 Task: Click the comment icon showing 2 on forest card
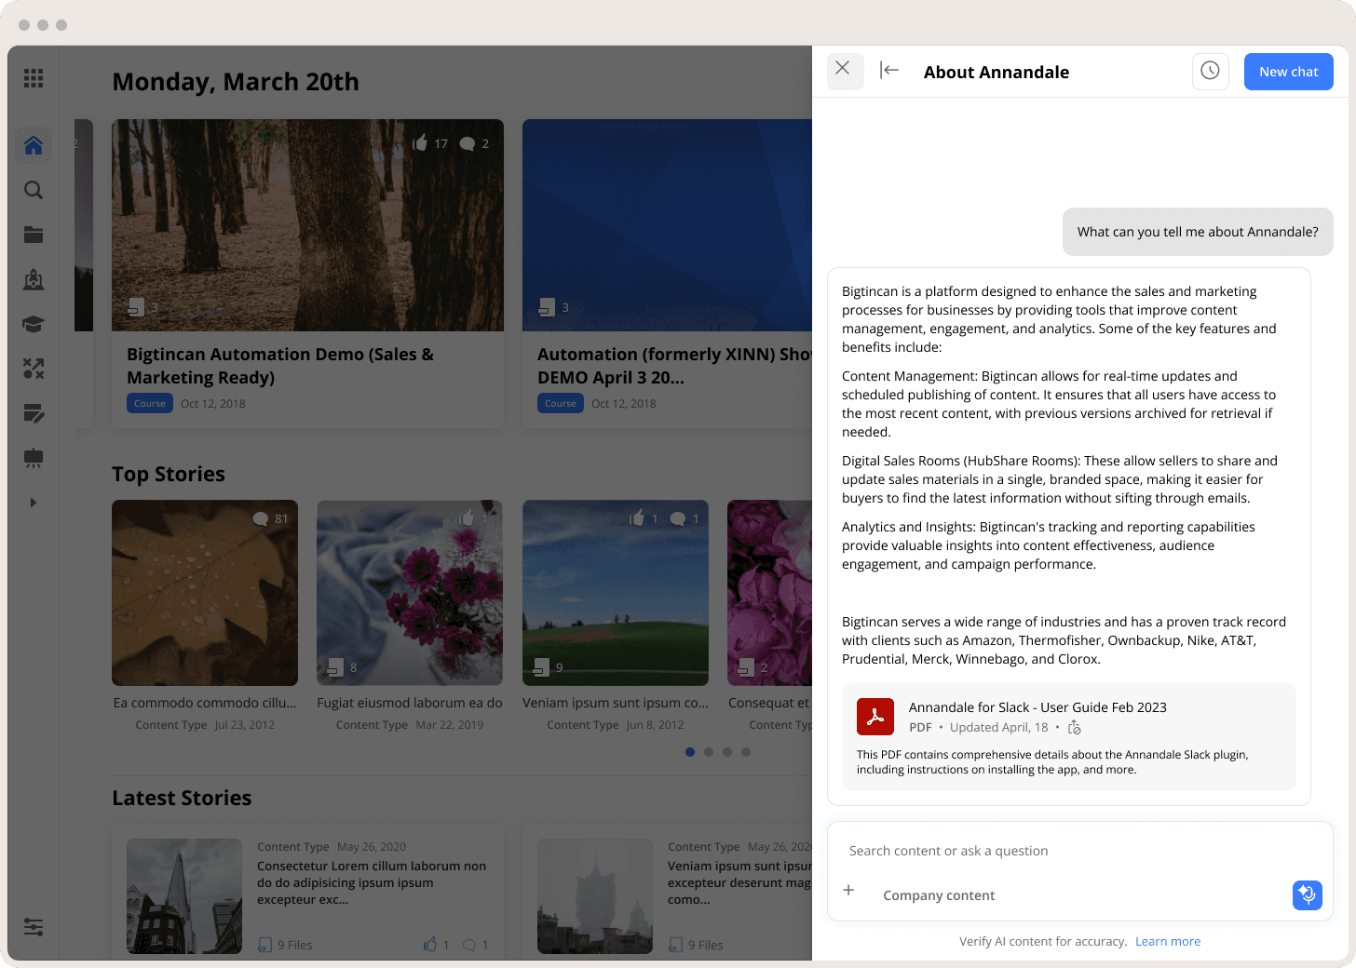tap(468, 143)
